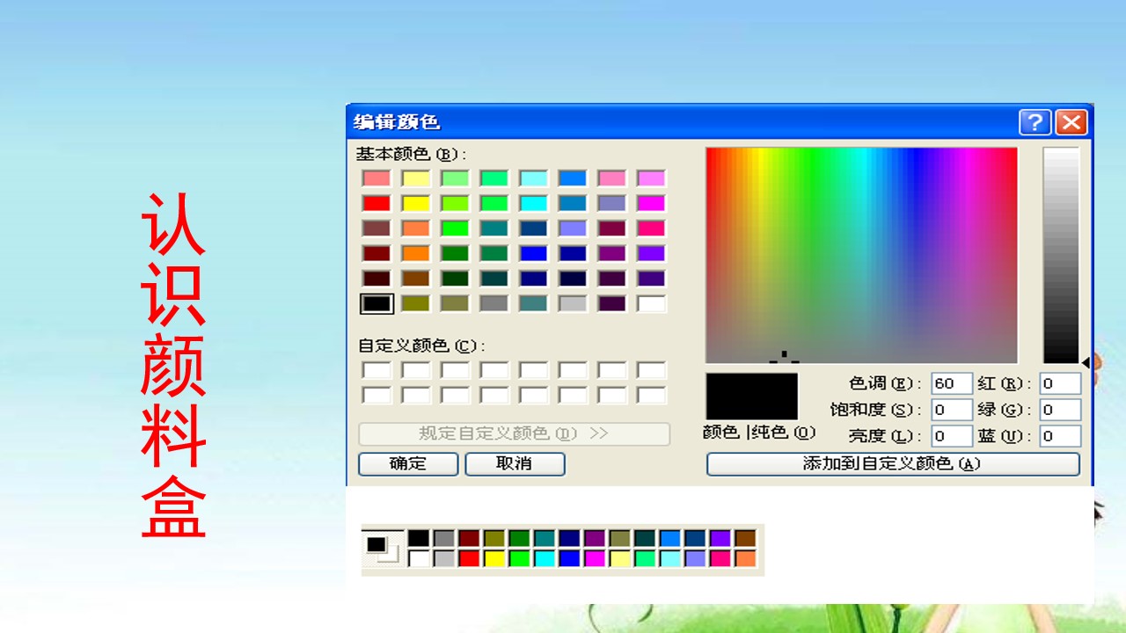This screenshot has height=633, width=1126.
Task: Select the black basic color swatch
Action: coord(377,303)
